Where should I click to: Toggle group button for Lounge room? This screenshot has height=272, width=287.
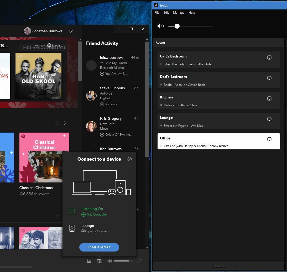(269, 119)
